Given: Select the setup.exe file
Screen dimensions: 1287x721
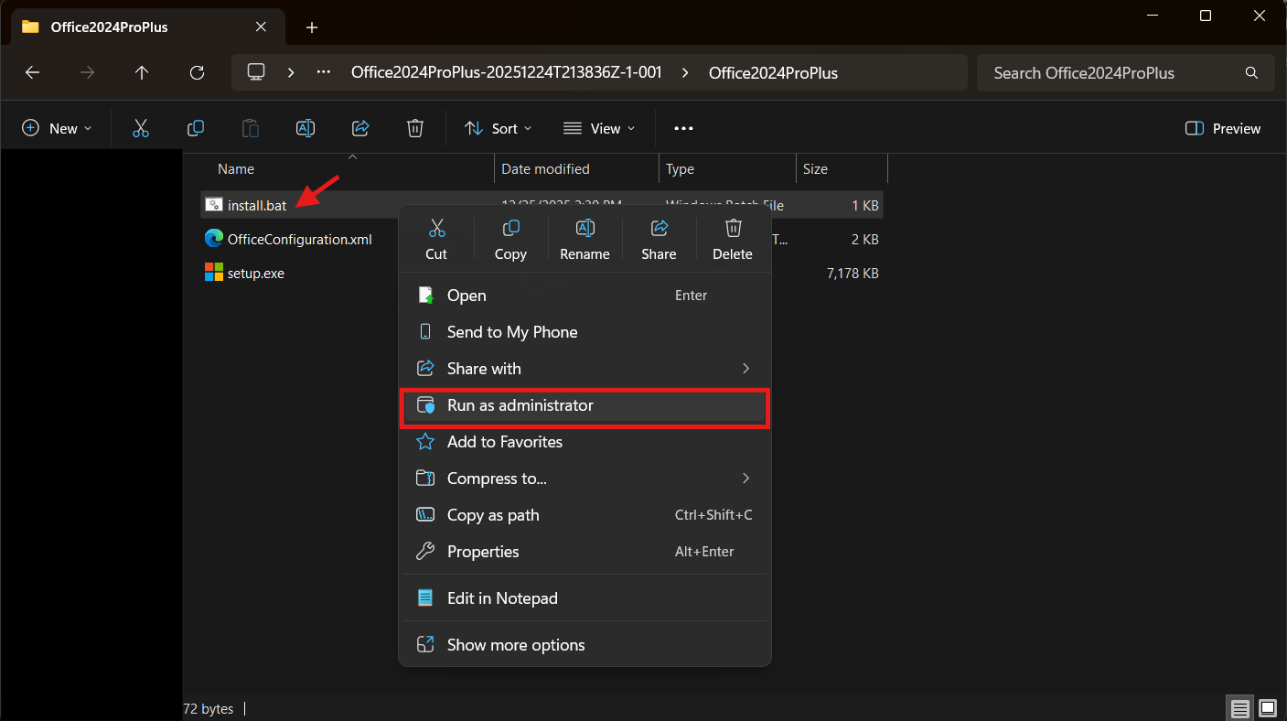Looking at the screenshot, I should point(256,274).
